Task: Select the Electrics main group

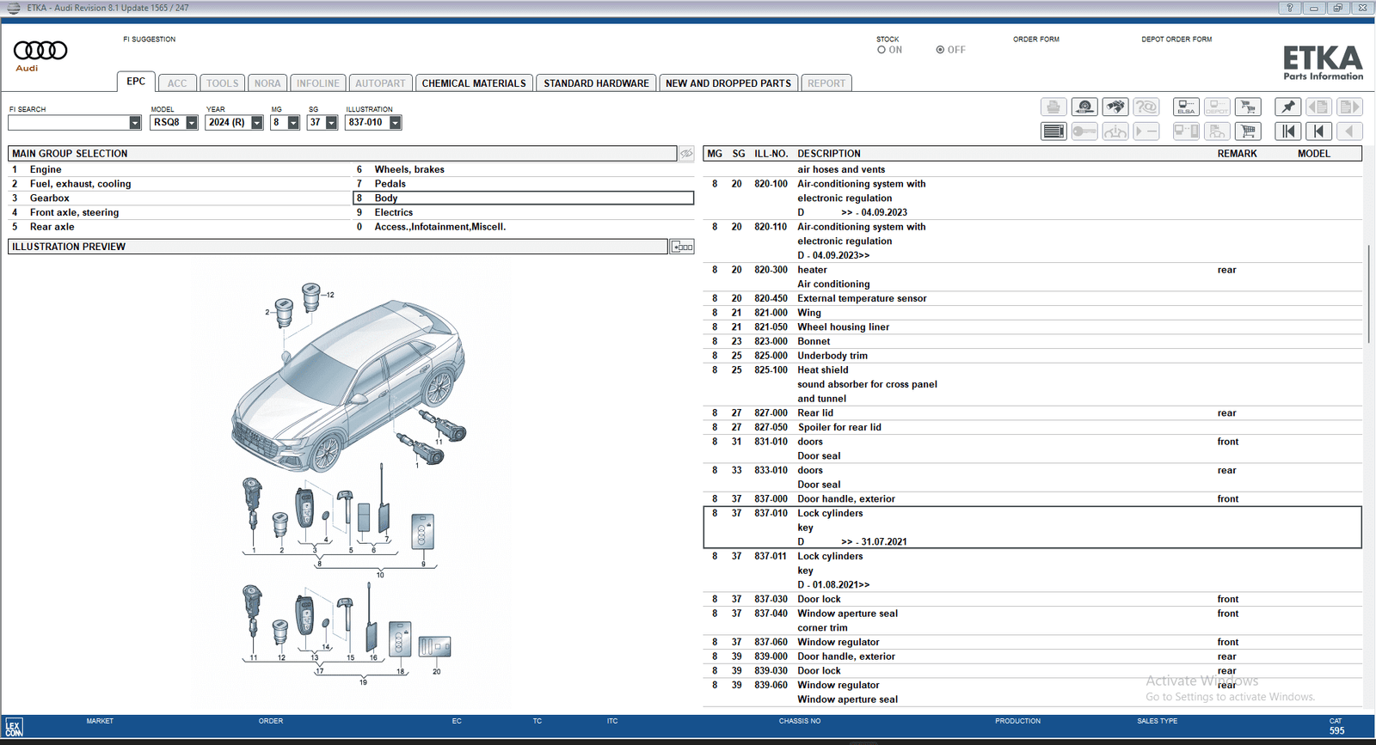Action: point(394,212)
